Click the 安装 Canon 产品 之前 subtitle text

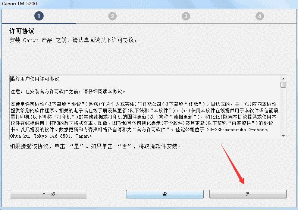73,40
